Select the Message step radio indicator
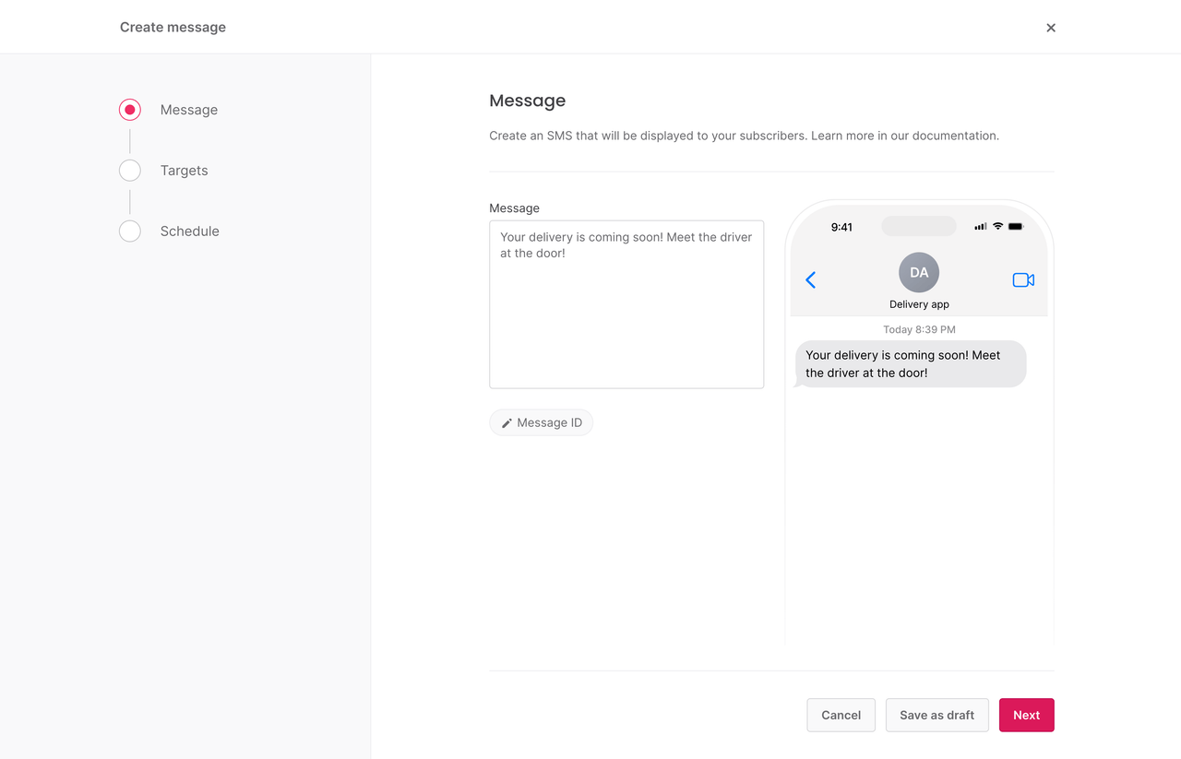 130,110
